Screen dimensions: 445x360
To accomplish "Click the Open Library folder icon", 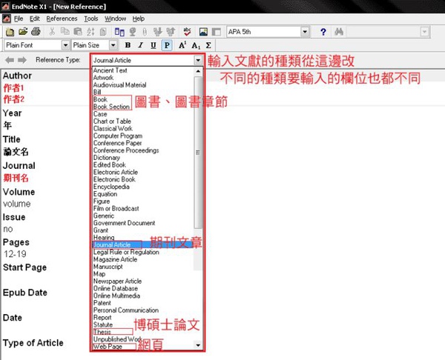I will 23,31.
